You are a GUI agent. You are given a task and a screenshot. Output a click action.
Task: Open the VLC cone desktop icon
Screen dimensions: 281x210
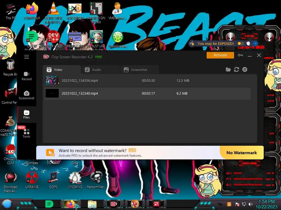coord(54,13)
